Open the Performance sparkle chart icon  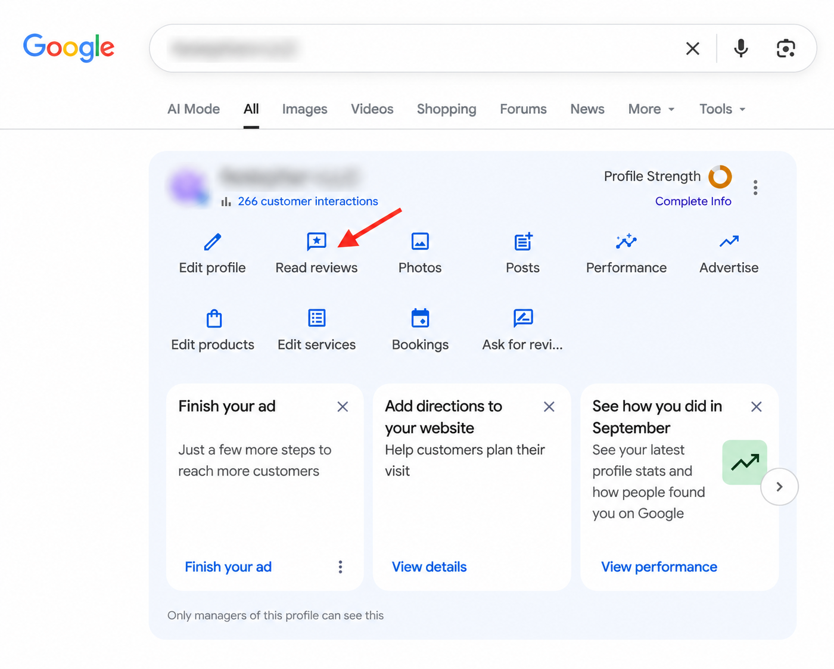626,241
